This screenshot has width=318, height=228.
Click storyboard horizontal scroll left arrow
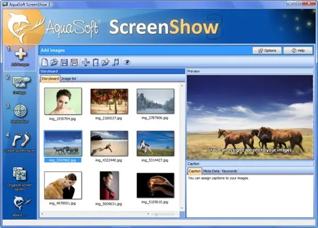click(42, 214)
